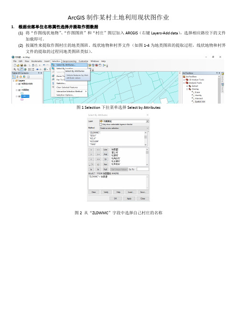Click the Statistics sigma icon in Selection menu
The image size is (237, 335).
(x=53, y=83)
